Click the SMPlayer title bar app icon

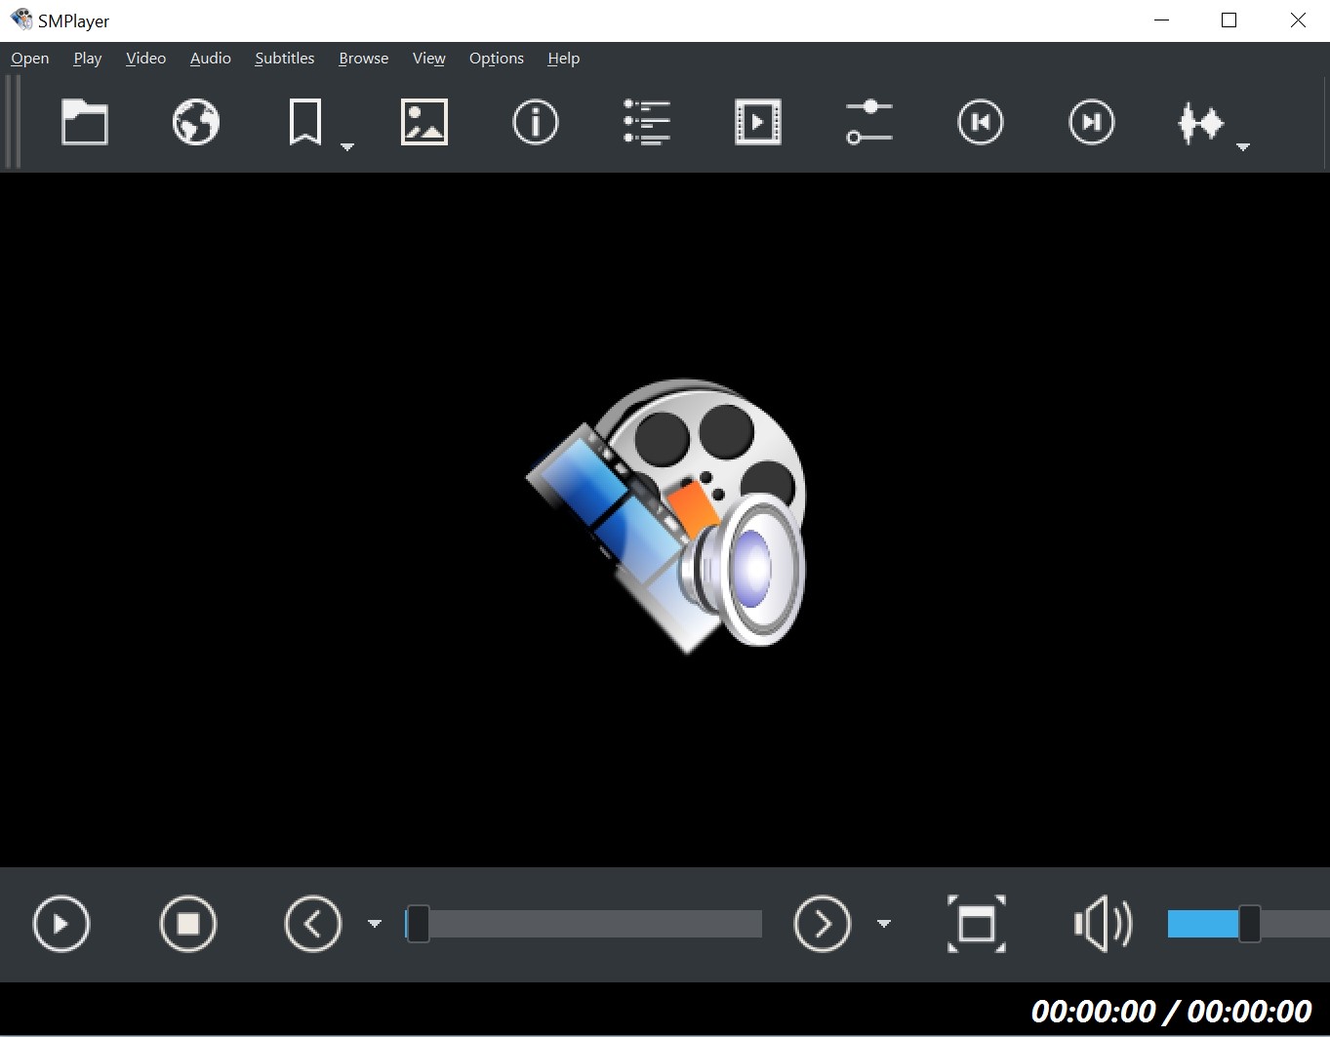pos(21,20)
